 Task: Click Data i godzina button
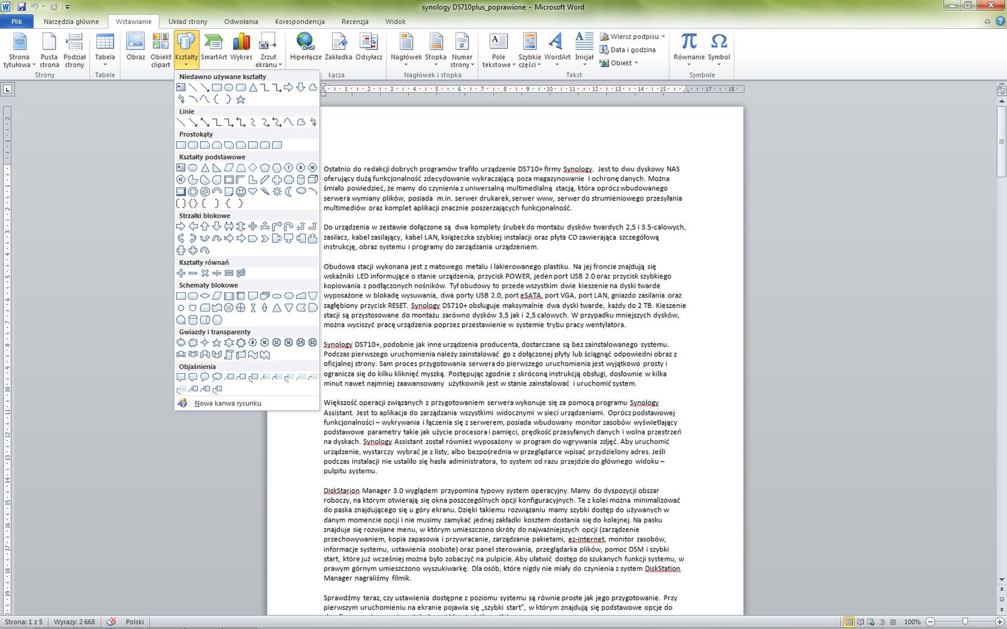[628, 50]
